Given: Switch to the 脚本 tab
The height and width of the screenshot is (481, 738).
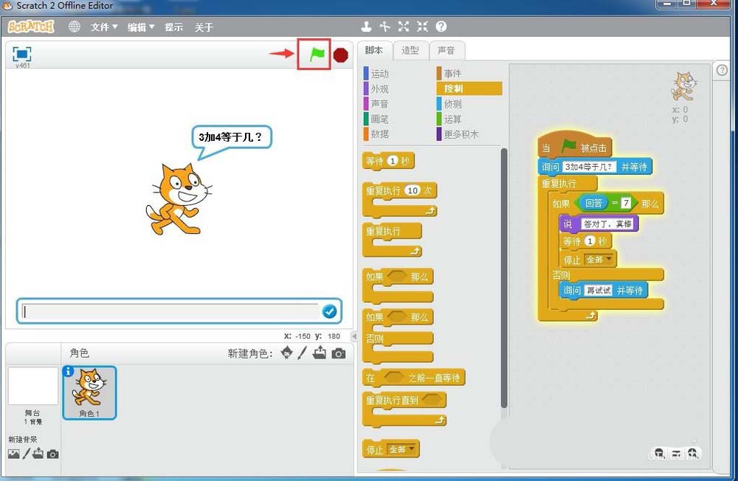Looking at the screenshot, I should 374,50.
